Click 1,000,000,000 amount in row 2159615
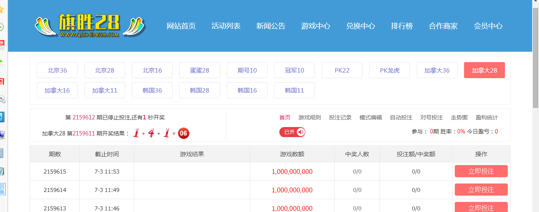The width and height of the screenshot is (539, 212). coord(292,172)
